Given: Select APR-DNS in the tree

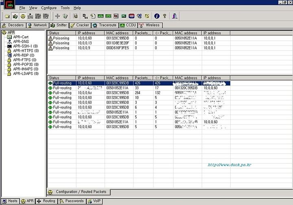Looking at the screenshot, I should click(x=21, y=42).
